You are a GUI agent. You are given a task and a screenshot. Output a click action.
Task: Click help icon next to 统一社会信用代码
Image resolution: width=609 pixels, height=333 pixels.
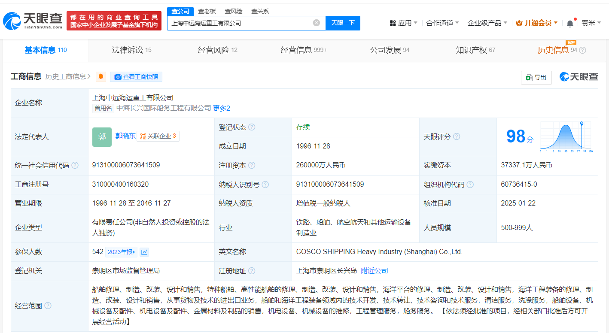[75, 165]
